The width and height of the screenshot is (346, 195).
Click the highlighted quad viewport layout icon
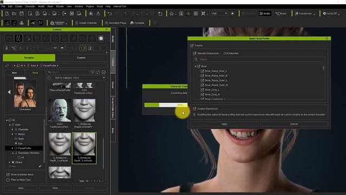189,14
